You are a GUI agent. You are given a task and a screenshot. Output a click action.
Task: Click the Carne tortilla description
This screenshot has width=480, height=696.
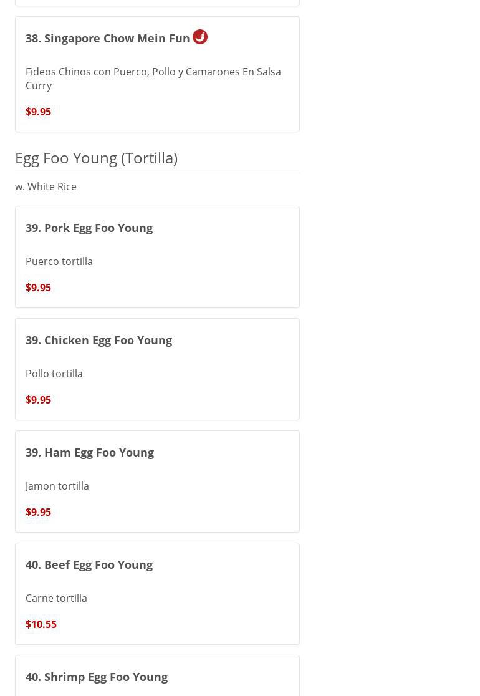[x=56, y=598]
